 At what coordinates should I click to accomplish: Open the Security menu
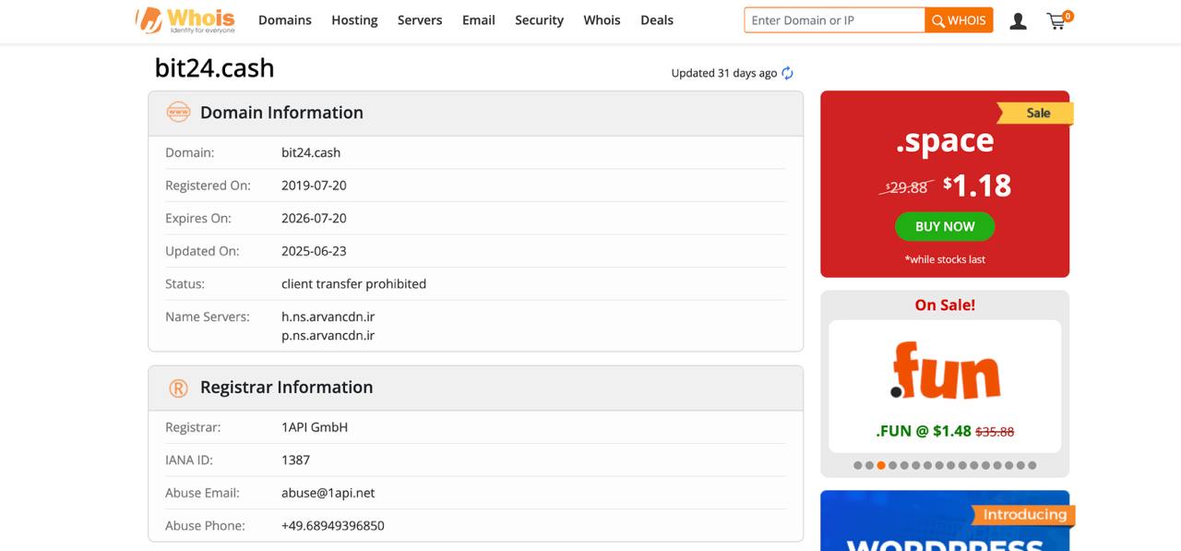tap(539, 20)
